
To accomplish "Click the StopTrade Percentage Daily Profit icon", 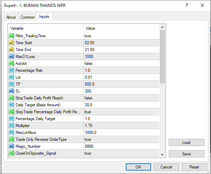I will coord(11,112).
